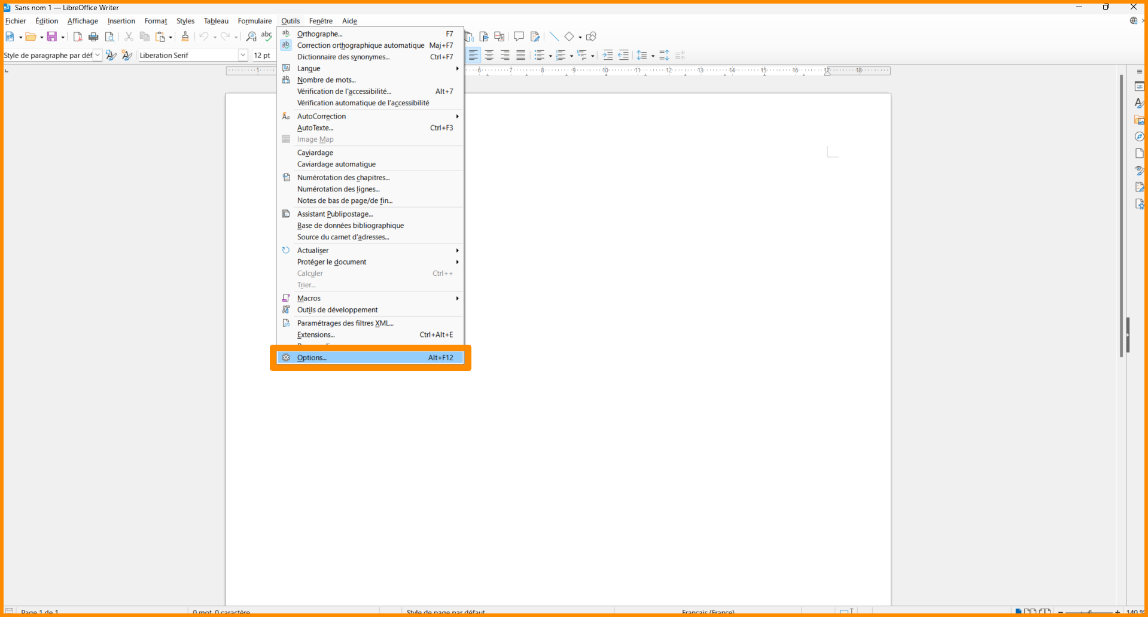This screenshot has height=617, width=1148.
Task: Click the Print icon
Action: [93, 37]
